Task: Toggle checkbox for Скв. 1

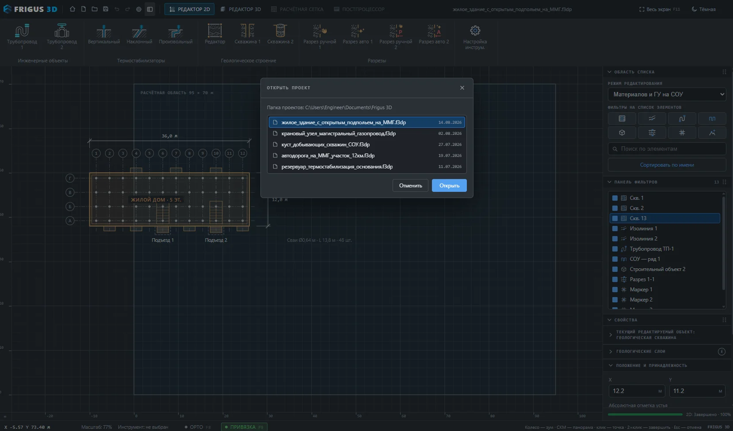Action: coord(615,198)
